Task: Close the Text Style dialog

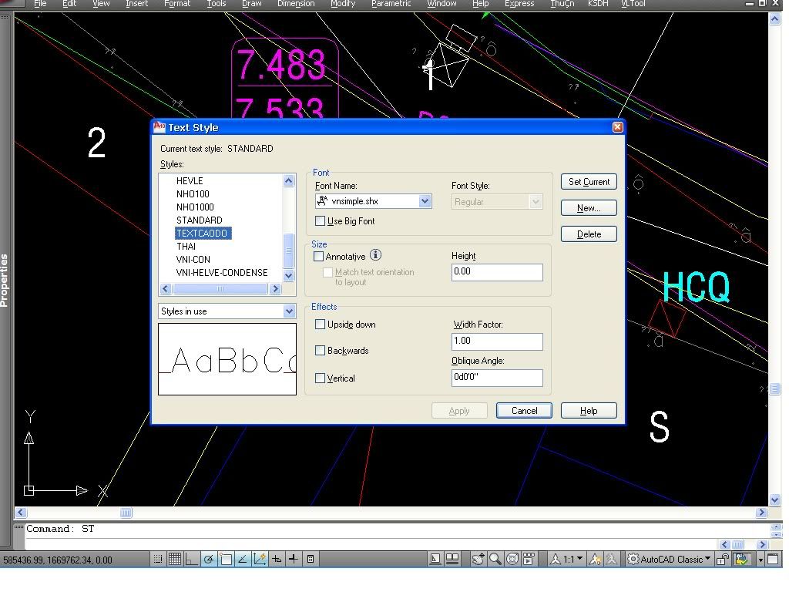Action: click(x=618, y=127)
